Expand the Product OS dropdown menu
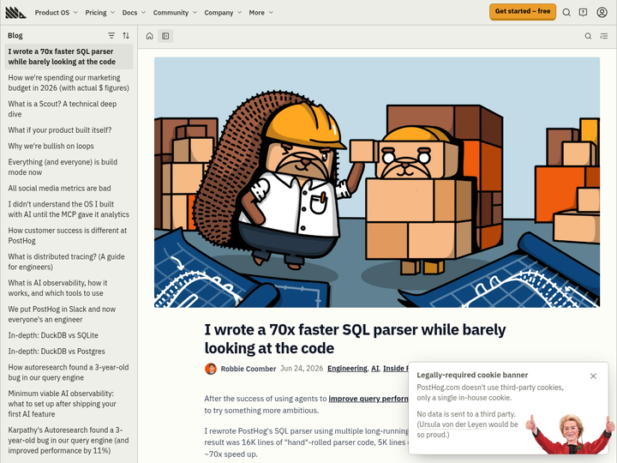Viewport: 617px width, 463px height. pos(57,13)
